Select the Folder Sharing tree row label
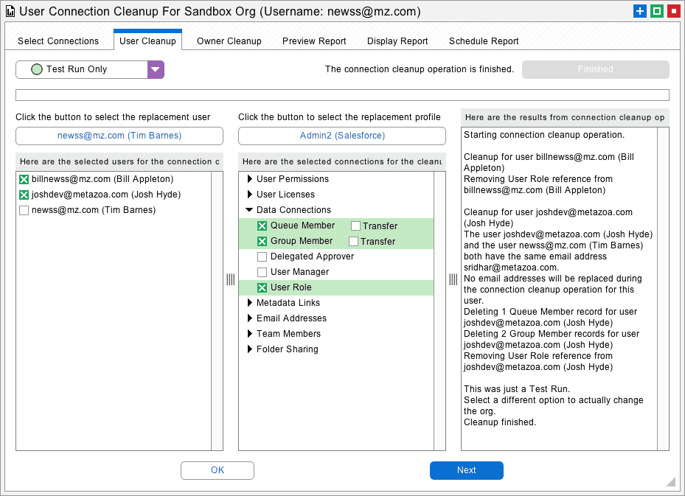Screen dimensions: 685x496 [288, 349]
